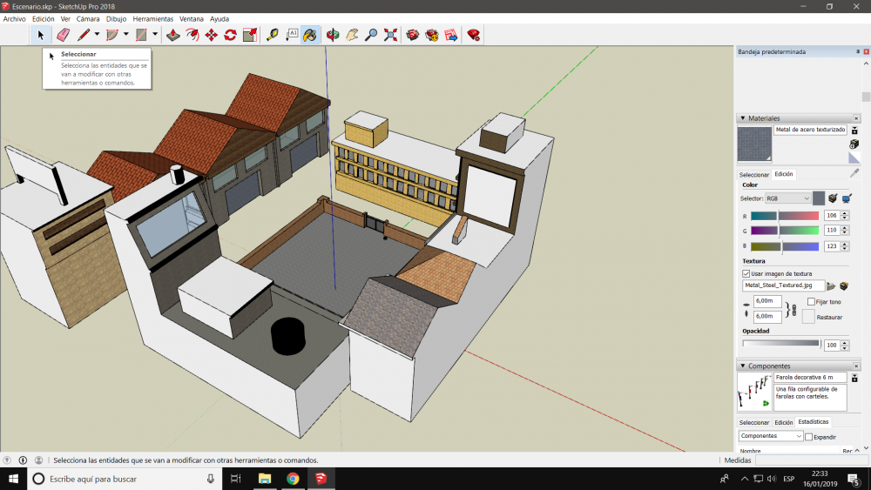
Task: Pick the Move tool in toolbar
Action: [211, 35]
